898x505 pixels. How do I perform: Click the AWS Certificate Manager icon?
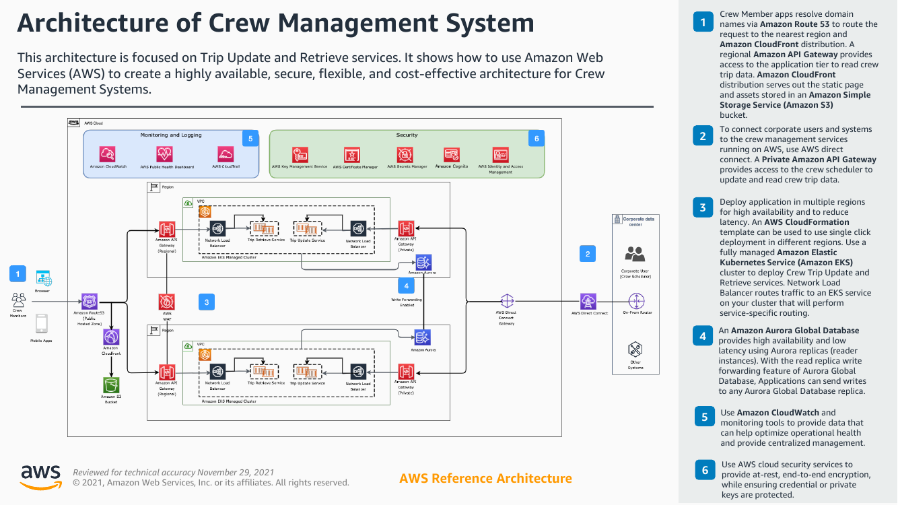(x=351, y=154)
